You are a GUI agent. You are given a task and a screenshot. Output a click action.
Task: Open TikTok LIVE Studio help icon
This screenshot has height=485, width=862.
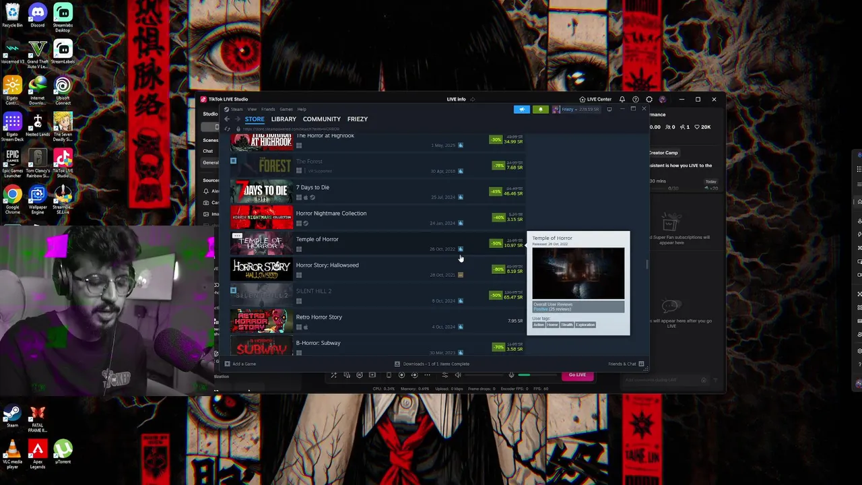[635, 99]
